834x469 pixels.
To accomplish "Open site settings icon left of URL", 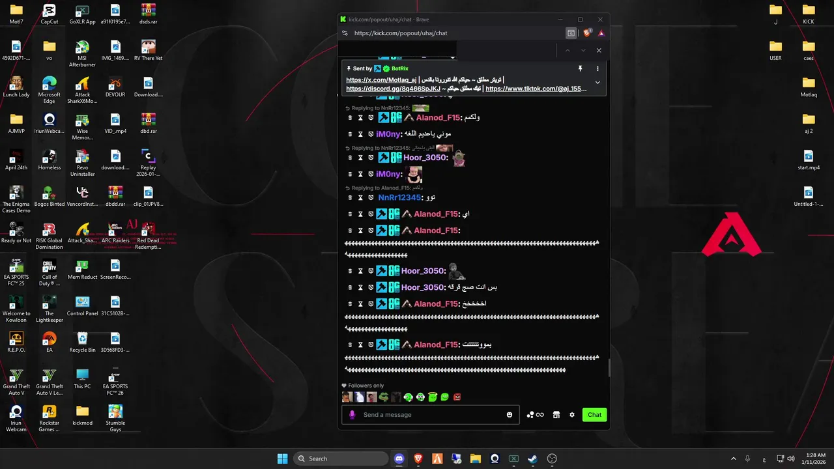I will (344, 33).
